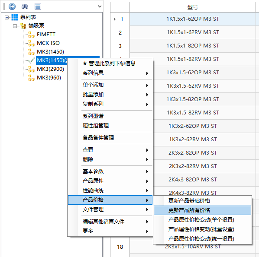This screenshot has width=259, height=257.
Task: Select row header number 2
Action: (120, 33)
